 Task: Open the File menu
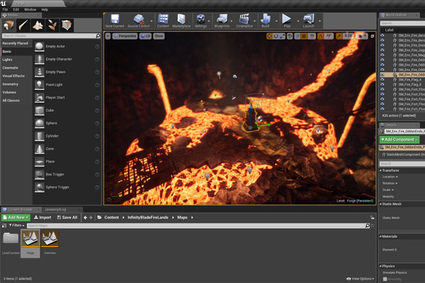pyautogui.click(x=5, y=9)
